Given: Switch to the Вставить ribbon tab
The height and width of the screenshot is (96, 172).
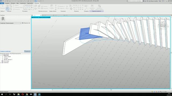Looking at the screenshot, I should click(13, 3).
